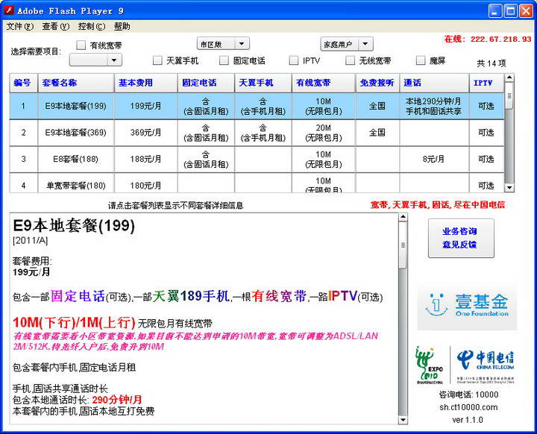
Task: Click the ver 1.1.0 label
Action: pos(468,420)
